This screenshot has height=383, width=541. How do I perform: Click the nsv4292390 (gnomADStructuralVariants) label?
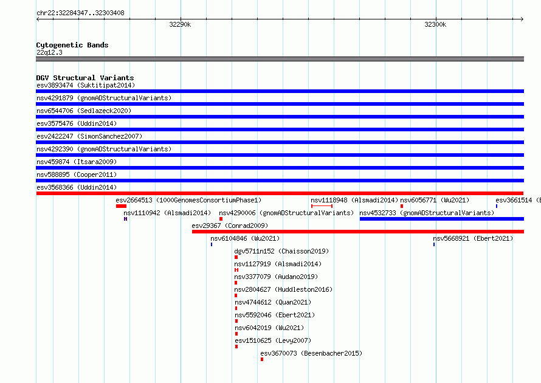(x=104, y=149)
